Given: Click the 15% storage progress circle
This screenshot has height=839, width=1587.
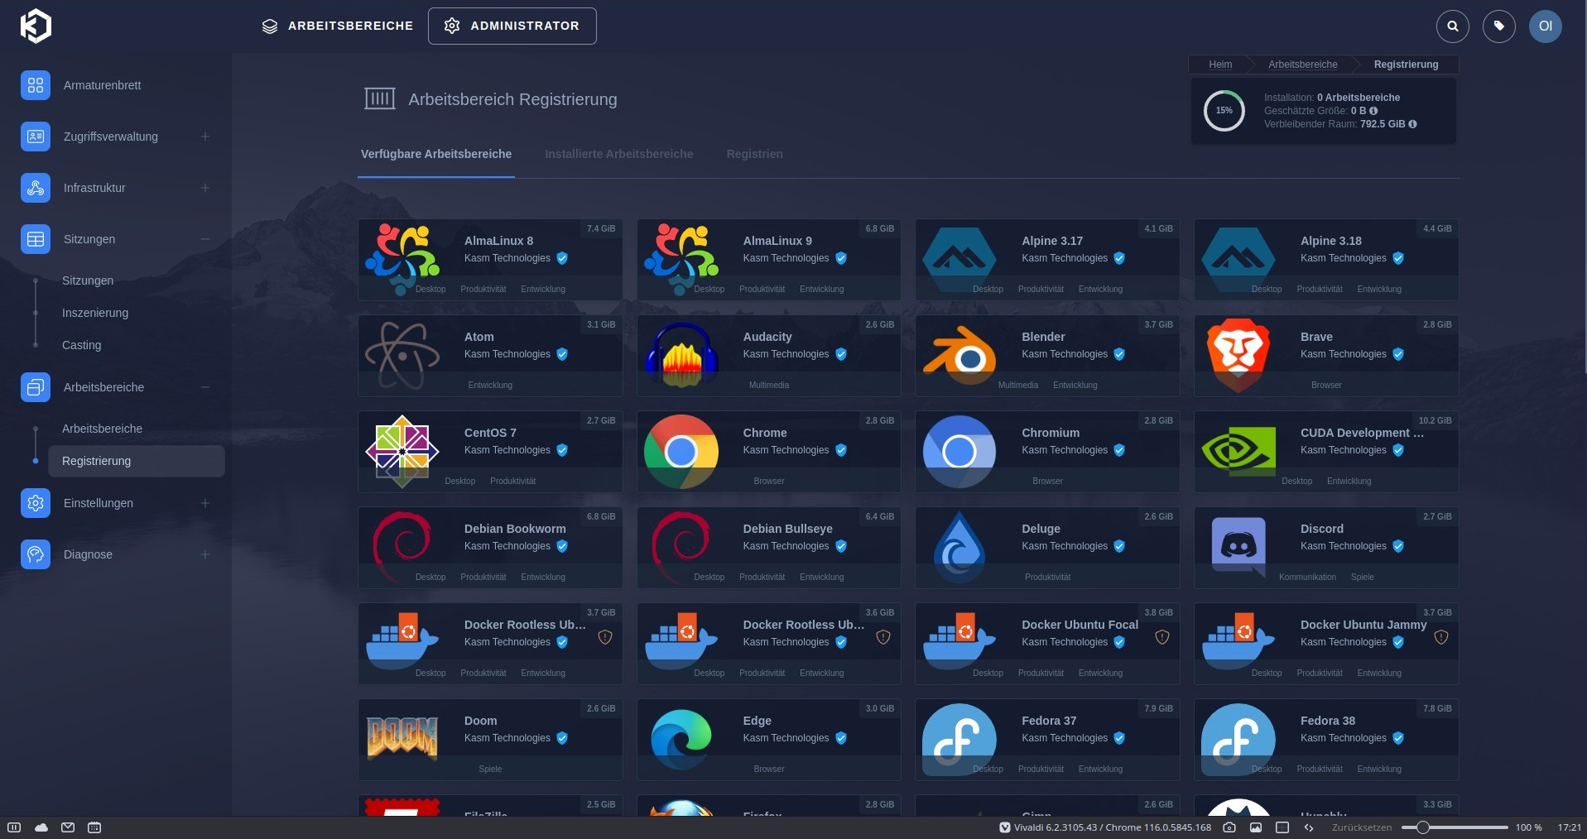Looking at the screenshot, I should (x=1224, y=111).
